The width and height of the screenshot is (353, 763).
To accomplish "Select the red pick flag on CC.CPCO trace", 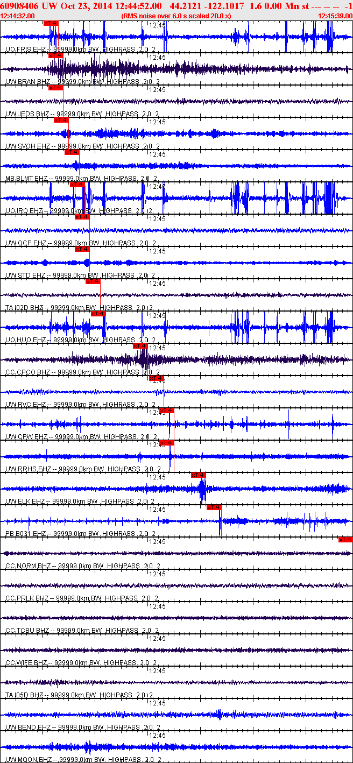I will click(140, 346).
